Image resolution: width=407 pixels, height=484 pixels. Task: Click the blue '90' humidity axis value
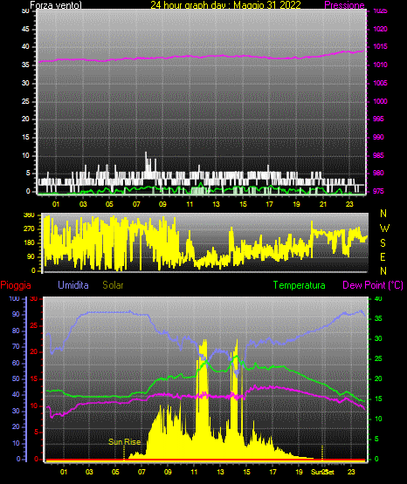[16, 314]
